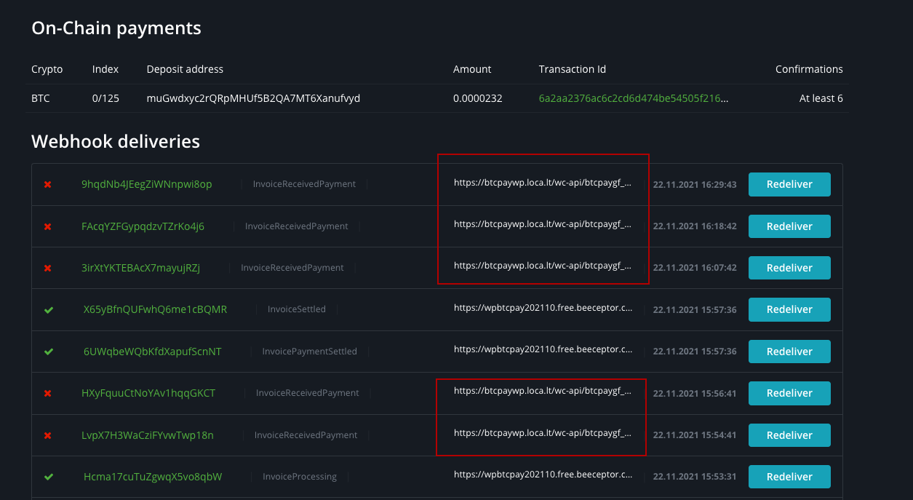The width and height of the screenshot is (913, 500).
Task: Select the BTC deposit address muGwdxyc2rQRpMHUf5B2QA7MT6Xanufvyd
Action: [252, 98]
